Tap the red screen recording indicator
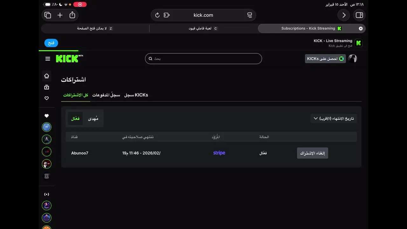This screenshot has width=407, height=229. coord(80,4)
